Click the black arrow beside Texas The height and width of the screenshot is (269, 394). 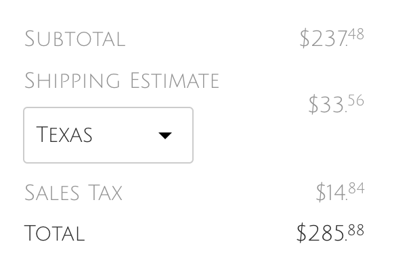pyautogui.click(x=165, y=135)
